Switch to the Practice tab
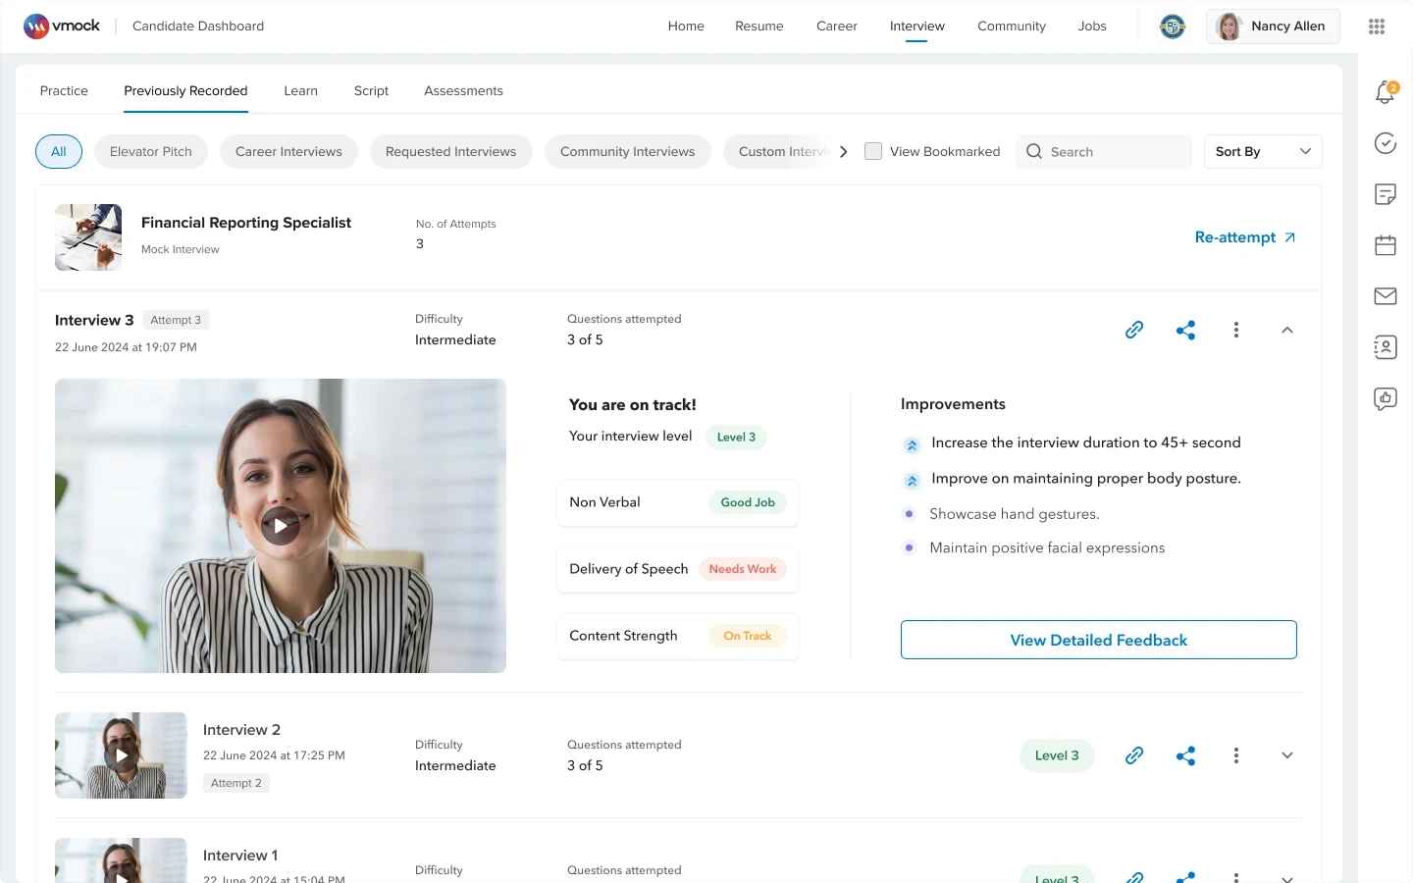 (x=64, y=90)
